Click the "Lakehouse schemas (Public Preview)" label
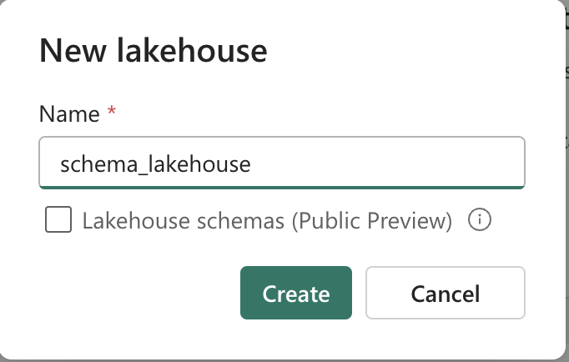Viewport: 569px width, 362px height. click(267, 221)
